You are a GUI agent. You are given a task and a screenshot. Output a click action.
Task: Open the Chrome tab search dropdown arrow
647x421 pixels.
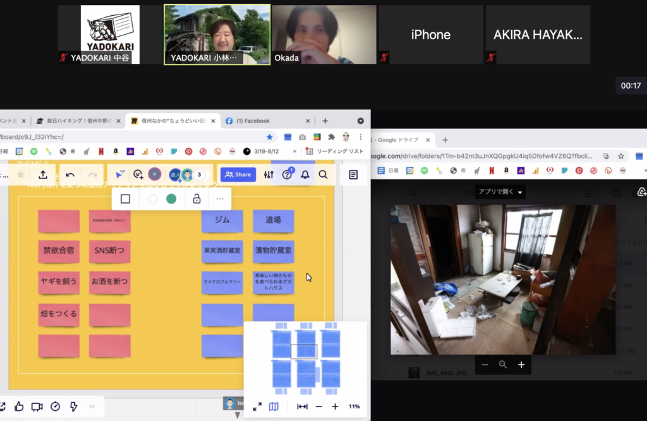click(x=361, y=121)
